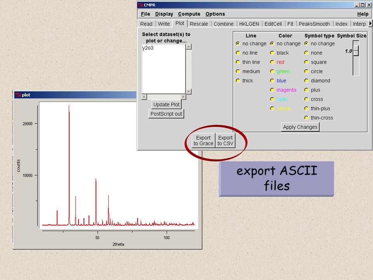Image resolution: width=373 pixels, height=280 pixels.
Task: Click dataset list scroll left arrow
Action: [144, 97]
